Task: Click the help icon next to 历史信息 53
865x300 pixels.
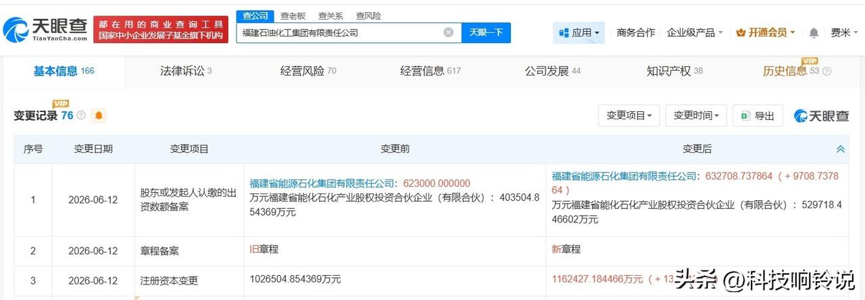Action: pos(826,71)
